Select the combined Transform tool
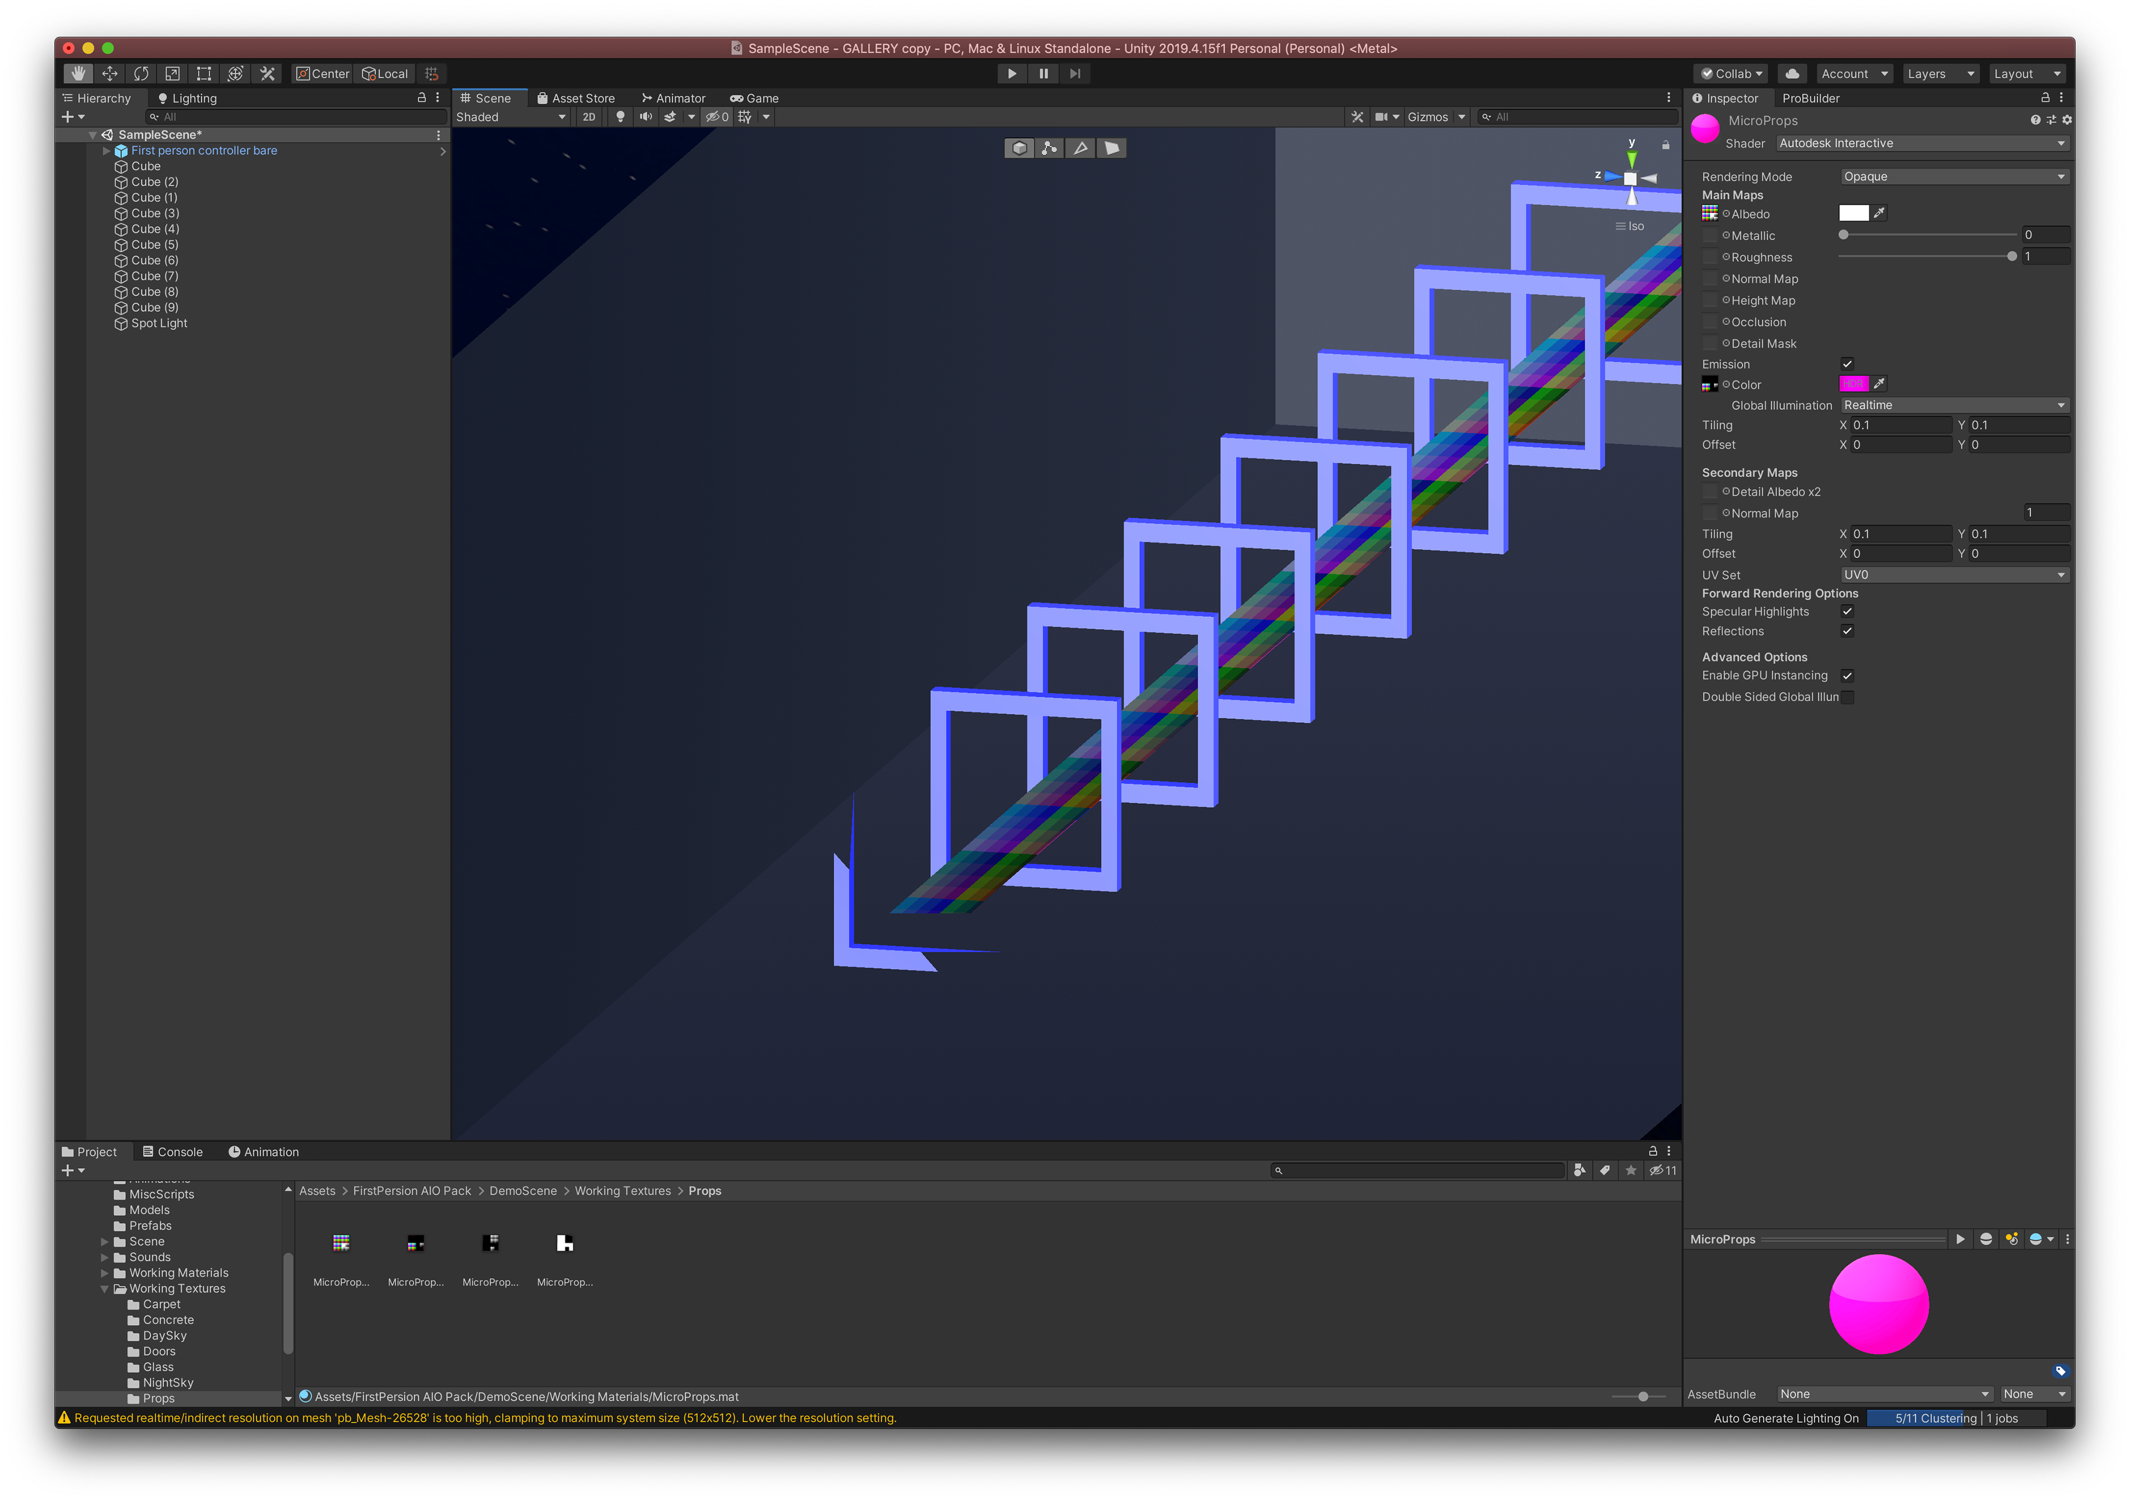The width and height of the screenshot is (2130, 1501). (x=236, y=73)
